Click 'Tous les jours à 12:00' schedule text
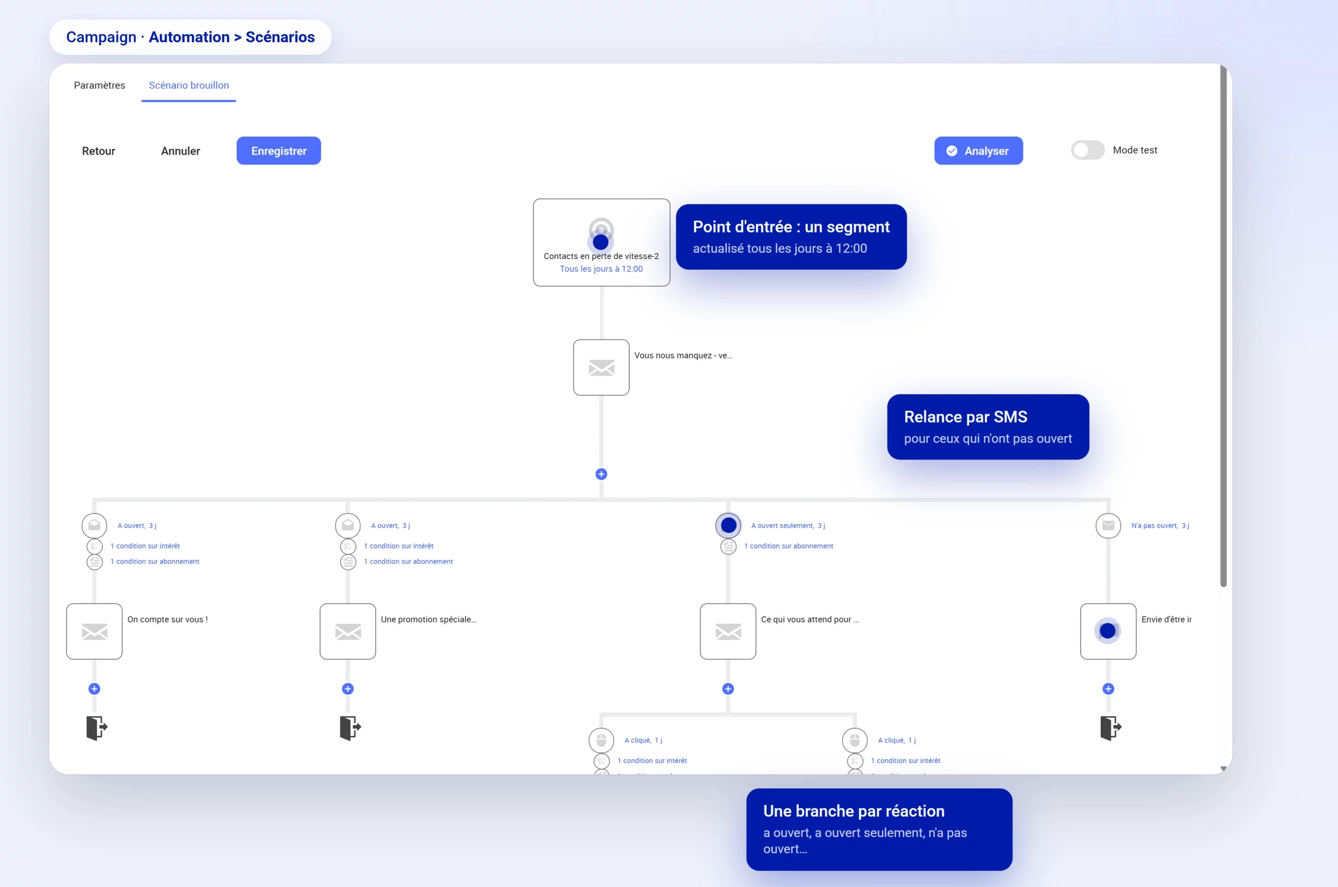 point(601,269)
